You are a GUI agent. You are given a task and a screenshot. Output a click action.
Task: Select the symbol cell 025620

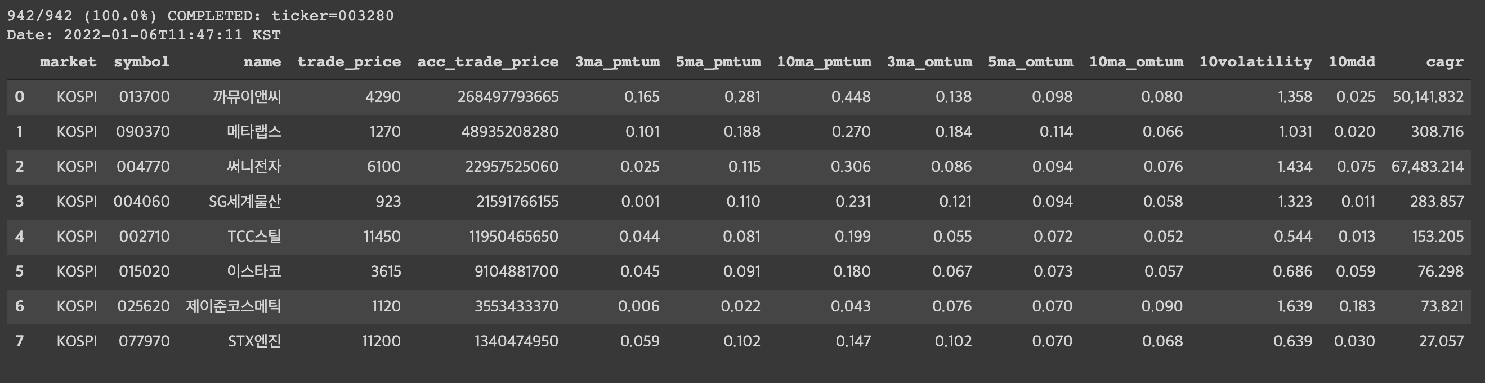click(144, 306)
